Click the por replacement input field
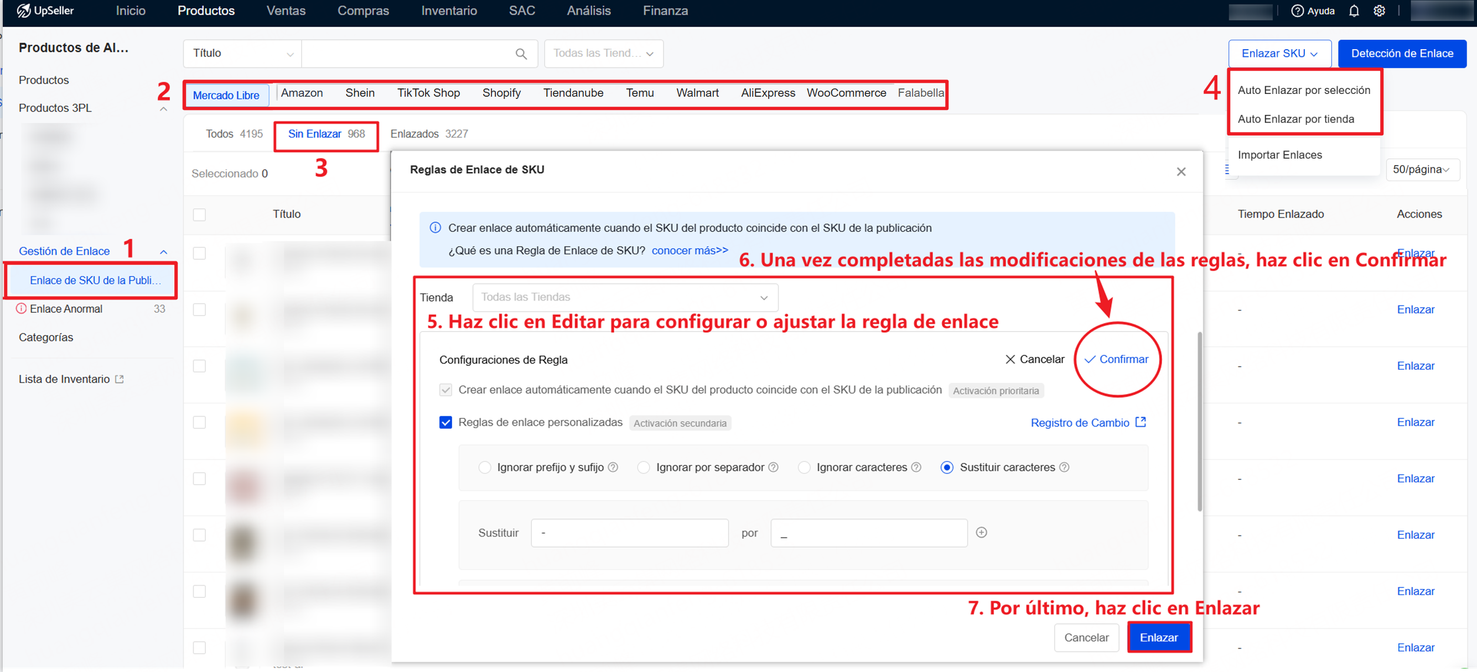The width and height of the screenshot is (1477, 672). coord(869,532)
